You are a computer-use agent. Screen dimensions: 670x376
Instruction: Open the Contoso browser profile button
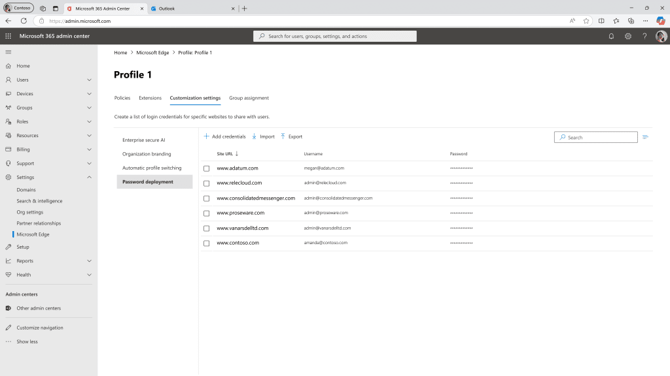click(18, 8)
